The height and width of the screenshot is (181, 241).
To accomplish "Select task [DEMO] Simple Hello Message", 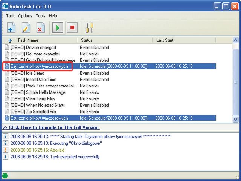I will click(x=38, y=92).
